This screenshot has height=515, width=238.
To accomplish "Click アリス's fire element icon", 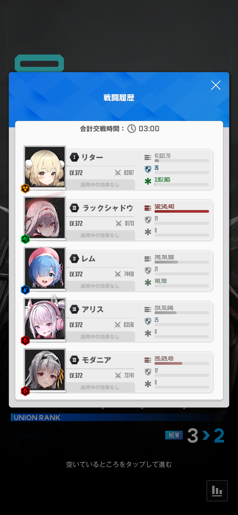I will point(25,340).
